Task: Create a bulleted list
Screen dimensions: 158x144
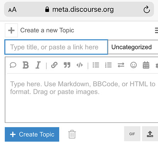Action: [96, 65]
